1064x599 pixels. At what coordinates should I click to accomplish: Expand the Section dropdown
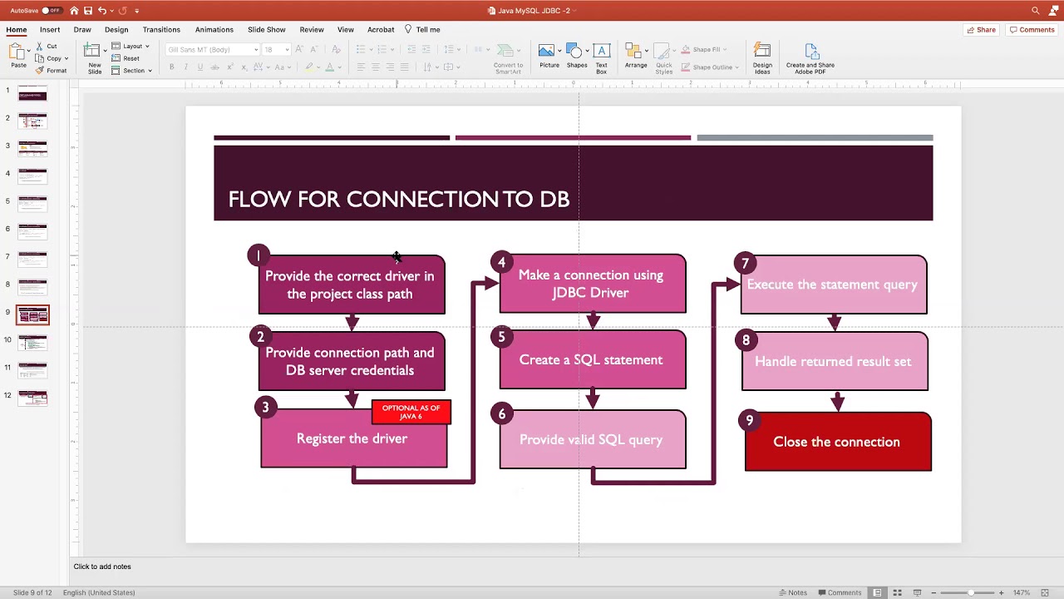coord(132,71)
